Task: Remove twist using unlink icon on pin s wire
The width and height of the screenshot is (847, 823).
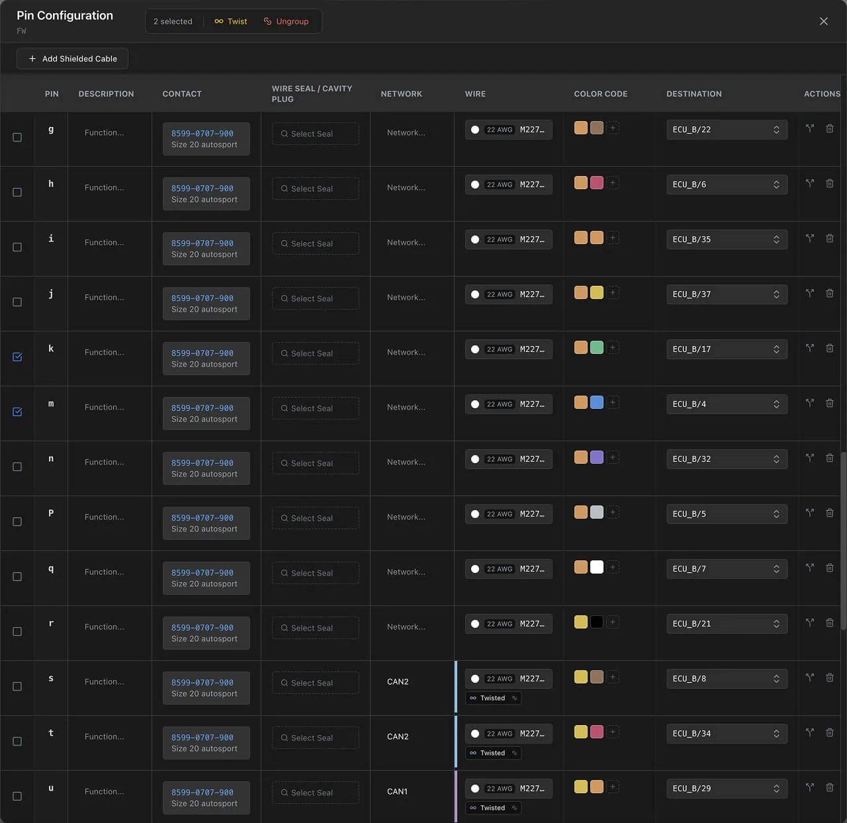Action: (x=514, y=698)
